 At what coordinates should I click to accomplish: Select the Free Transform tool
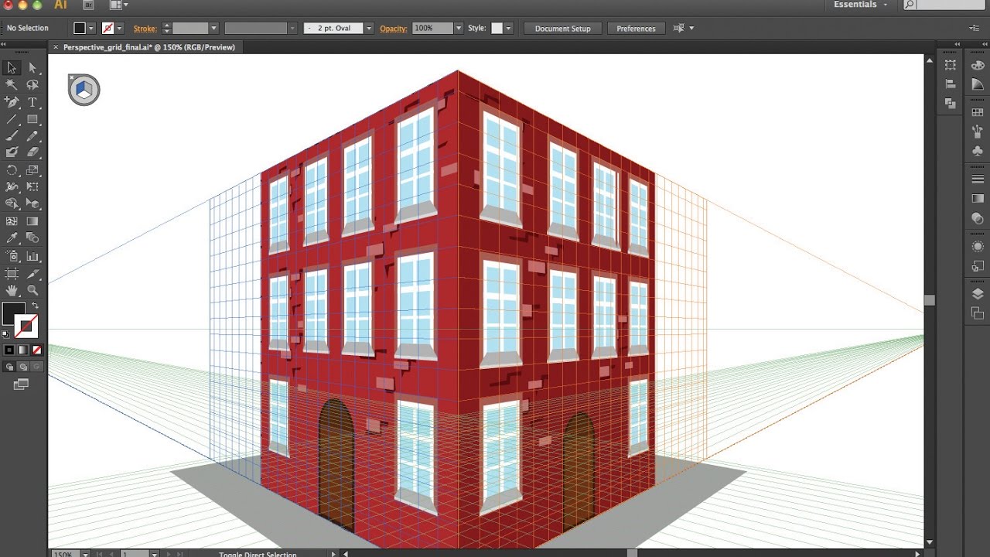pyautogui.click(x=32, y=187)
